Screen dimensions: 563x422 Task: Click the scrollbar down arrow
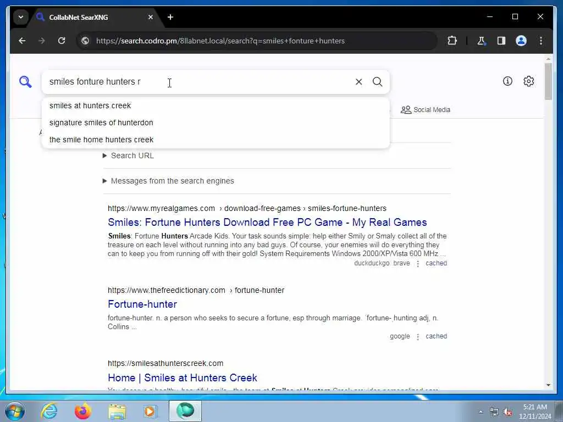click(x=548, y=385)
